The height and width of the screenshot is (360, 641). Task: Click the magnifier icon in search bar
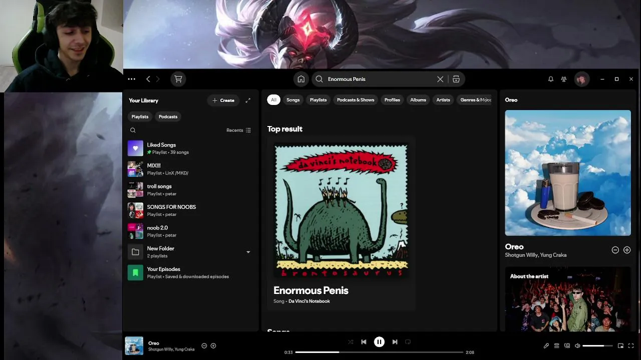click(319, 79)
